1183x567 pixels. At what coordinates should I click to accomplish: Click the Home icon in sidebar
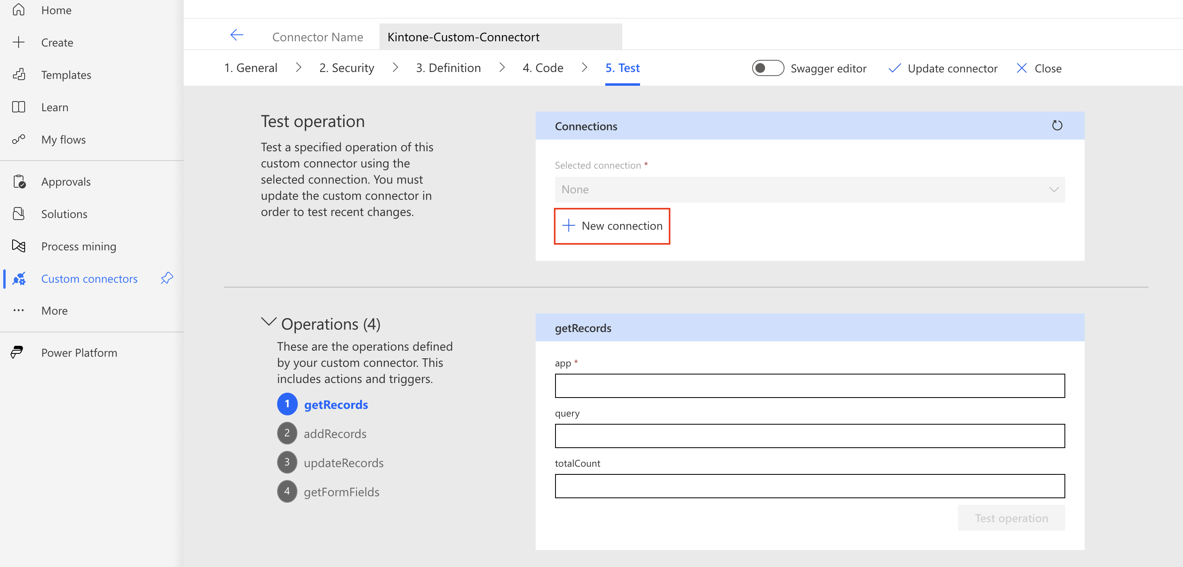[x=18, y=10]
